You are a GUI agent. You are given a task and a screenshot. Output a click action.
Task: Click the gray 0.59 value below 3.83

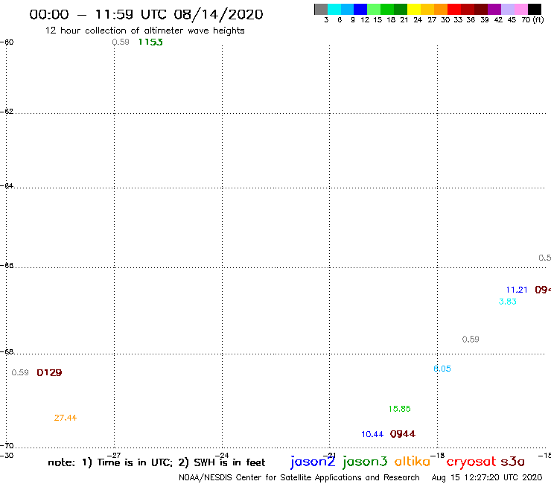(x=471, y=340)
